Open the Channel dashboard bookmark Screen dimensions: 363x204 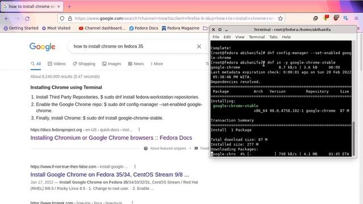[x=102, y=28]
